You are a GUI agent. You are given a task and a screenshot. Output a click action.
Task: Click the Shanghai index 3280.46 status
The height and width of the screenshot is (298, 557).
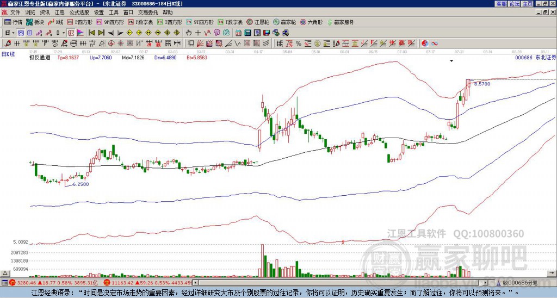coord(53,283)
